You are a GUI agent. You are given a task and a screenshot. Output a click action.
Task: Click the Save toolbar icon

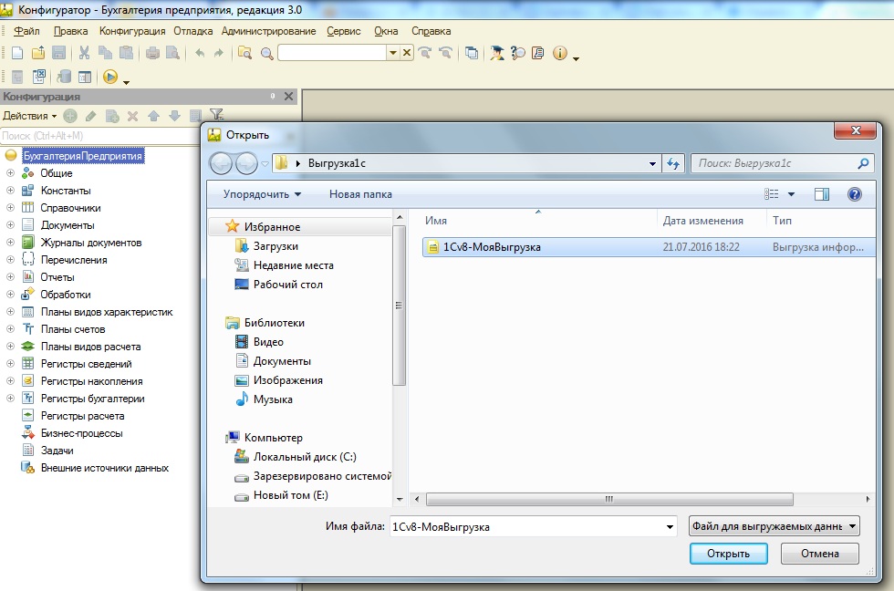tap(58, 53)
